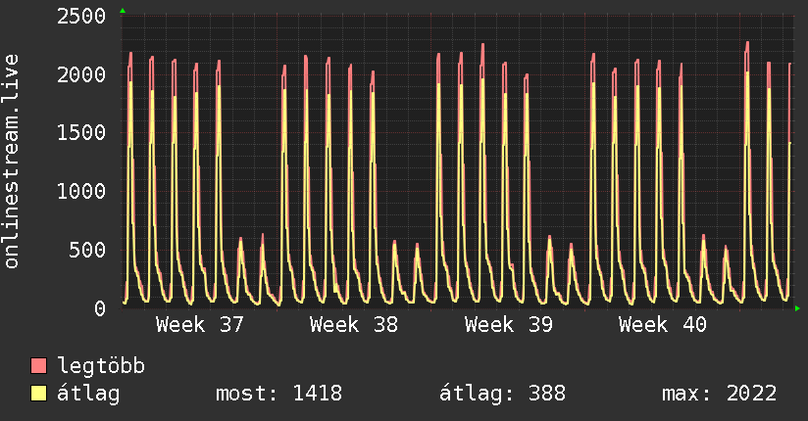Click the green arrow ending the x-axis
This screenshot has width=808, height=421.
tap(797, 308)
